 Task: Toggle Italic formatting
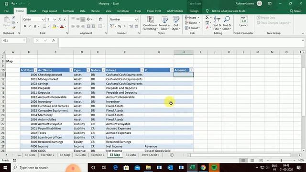pyautogui.click(x=30, y=26)
